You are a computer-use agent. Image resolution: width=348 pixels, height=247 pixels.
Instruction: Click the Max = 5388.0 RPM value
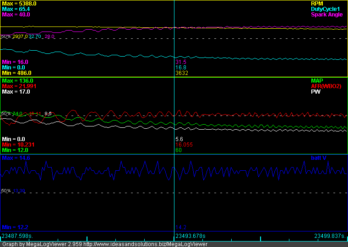click(19, 3)
